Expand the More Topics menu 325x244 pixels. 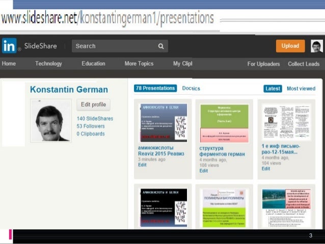tap(139, 64)
